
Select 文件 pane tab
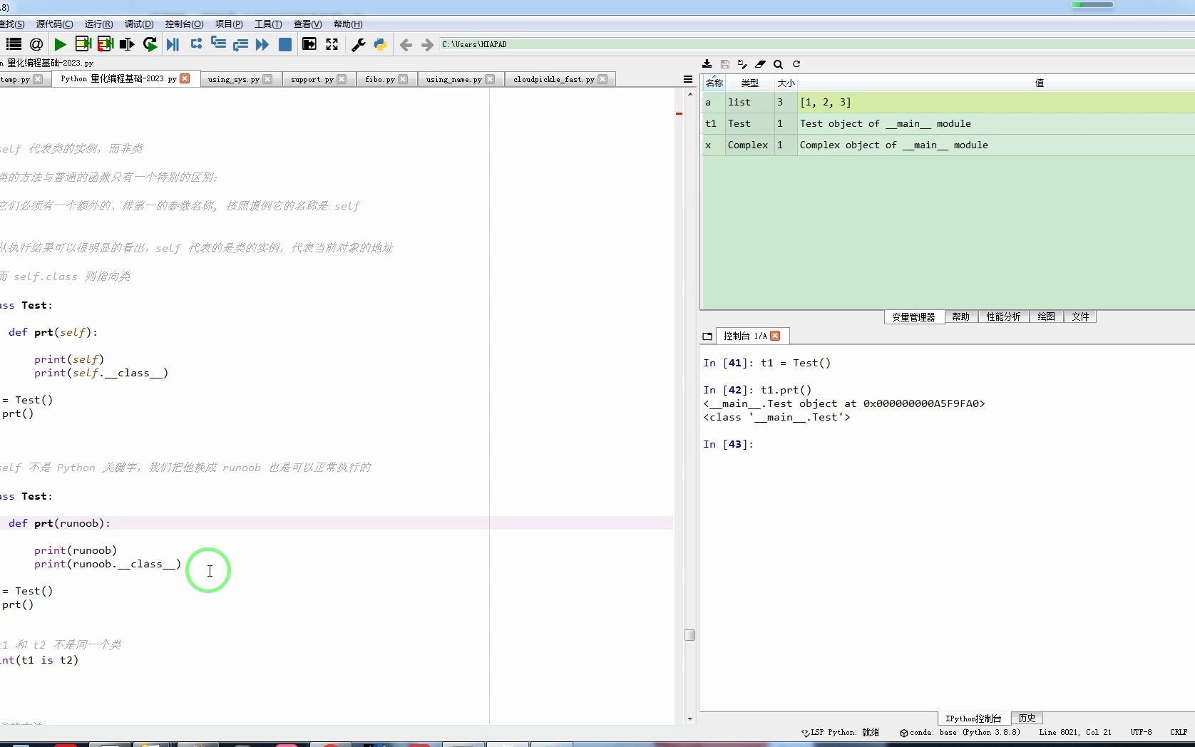[x=1080, y=317]
